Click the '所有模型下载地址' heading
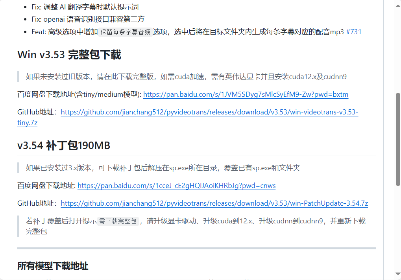The image size is (401, 280). pos(53,266)
